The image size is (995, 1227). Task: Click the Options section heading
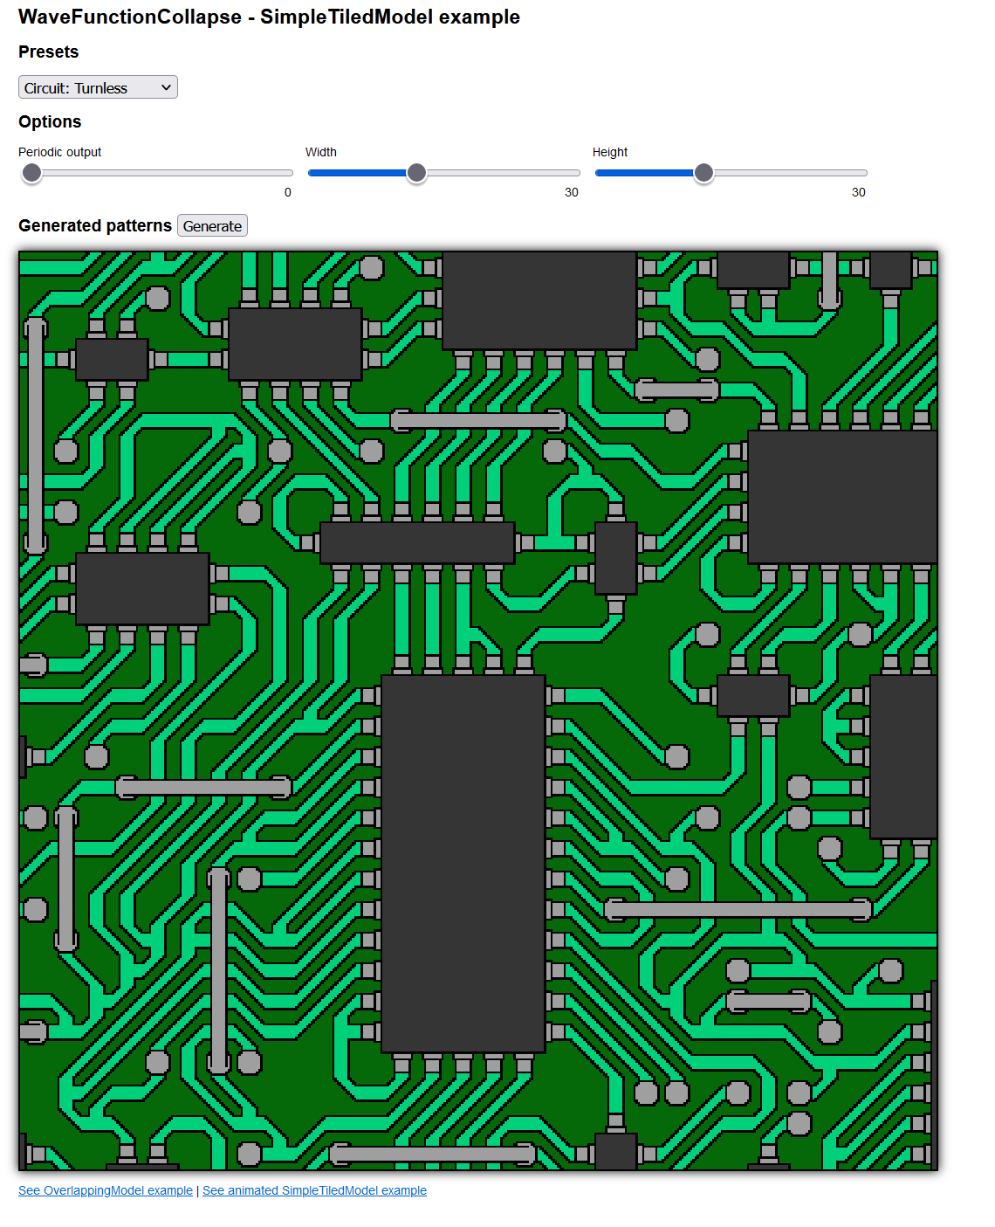[x=50, y=121]
